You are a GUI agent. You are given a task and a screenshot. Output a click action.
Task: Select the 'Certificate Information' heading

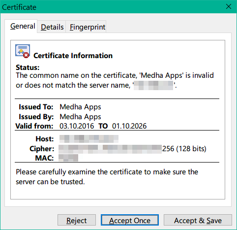pyautogui.click(x=73, y=56)
